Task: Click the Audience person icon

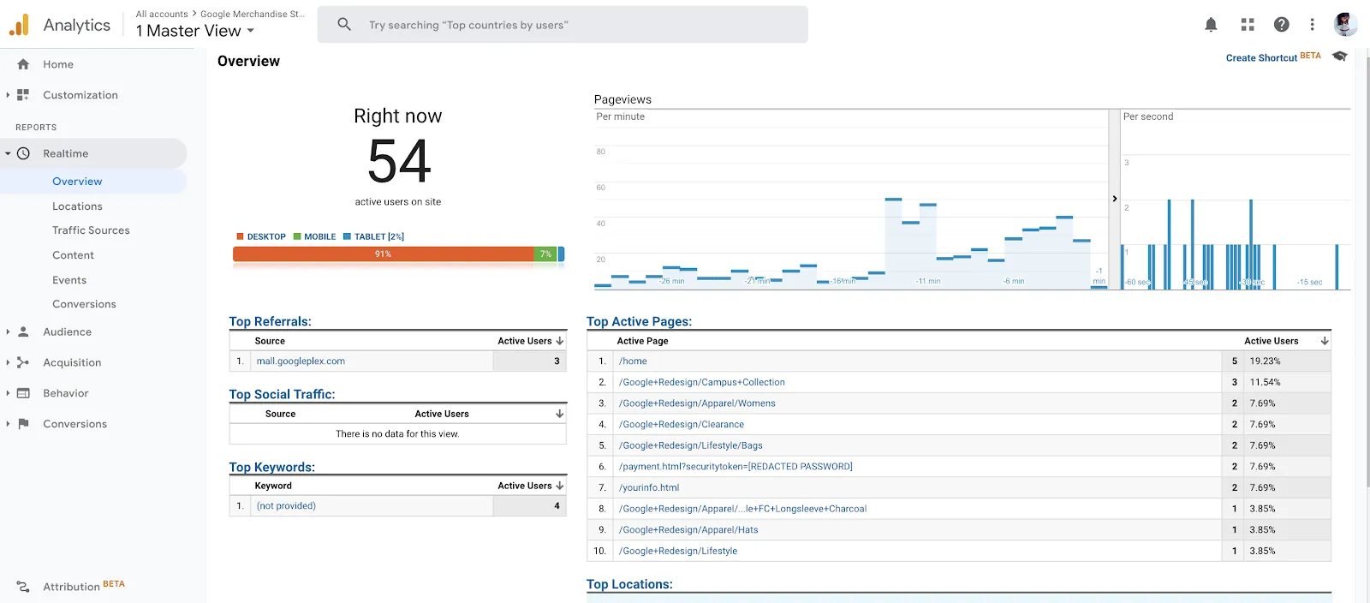Action: click(x=23, y=331)
